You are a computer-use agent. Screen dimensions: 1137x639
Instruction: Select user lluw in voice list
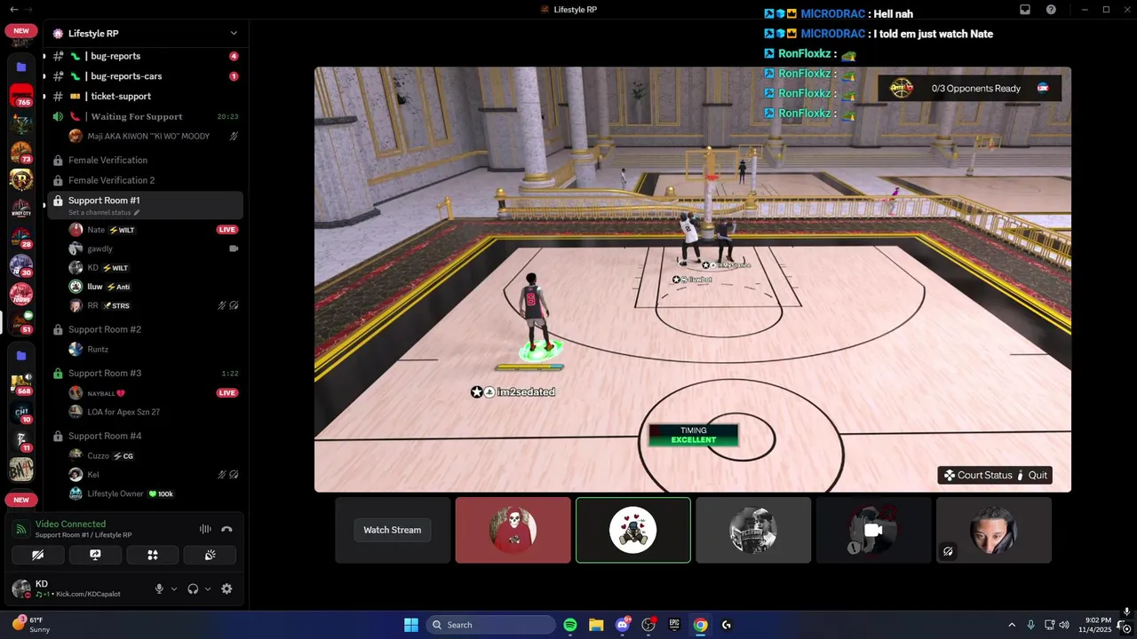click(153, 287)
